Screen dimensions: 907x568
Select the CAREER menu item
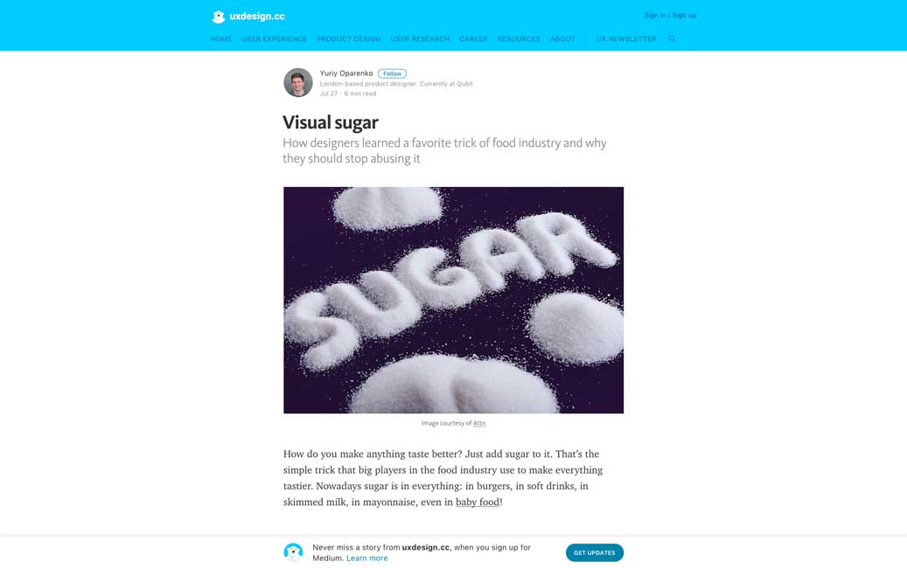click(473, 39)
